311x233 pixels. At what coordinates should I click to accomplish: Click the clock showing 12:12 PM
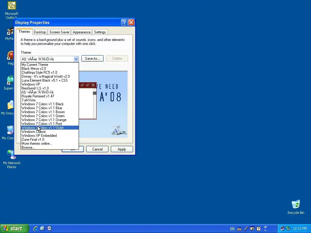(x=300, y=228)
